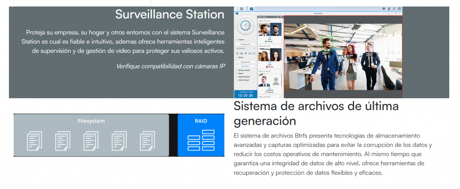This screenshot has width=460, height=189.
Task: Click the PTZ joystick control wheel
Action: pos(245,26)
